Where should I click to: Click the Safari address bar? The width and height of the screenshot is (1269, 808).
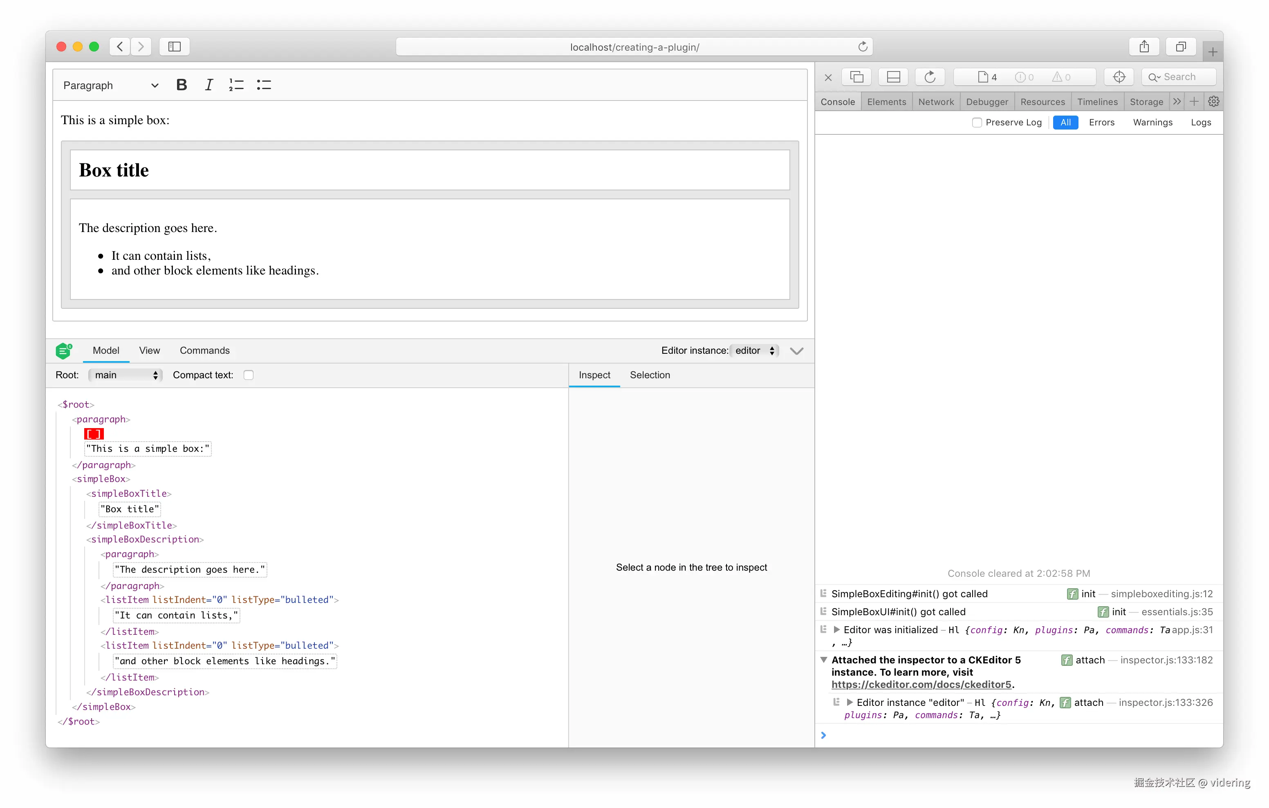(x=634, y=47)
